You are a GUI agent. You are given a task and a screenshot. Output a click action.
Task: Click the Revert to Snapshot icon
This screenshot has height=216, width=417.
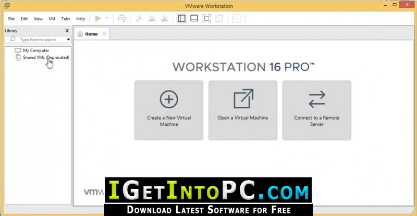click(x=151, y=18)
